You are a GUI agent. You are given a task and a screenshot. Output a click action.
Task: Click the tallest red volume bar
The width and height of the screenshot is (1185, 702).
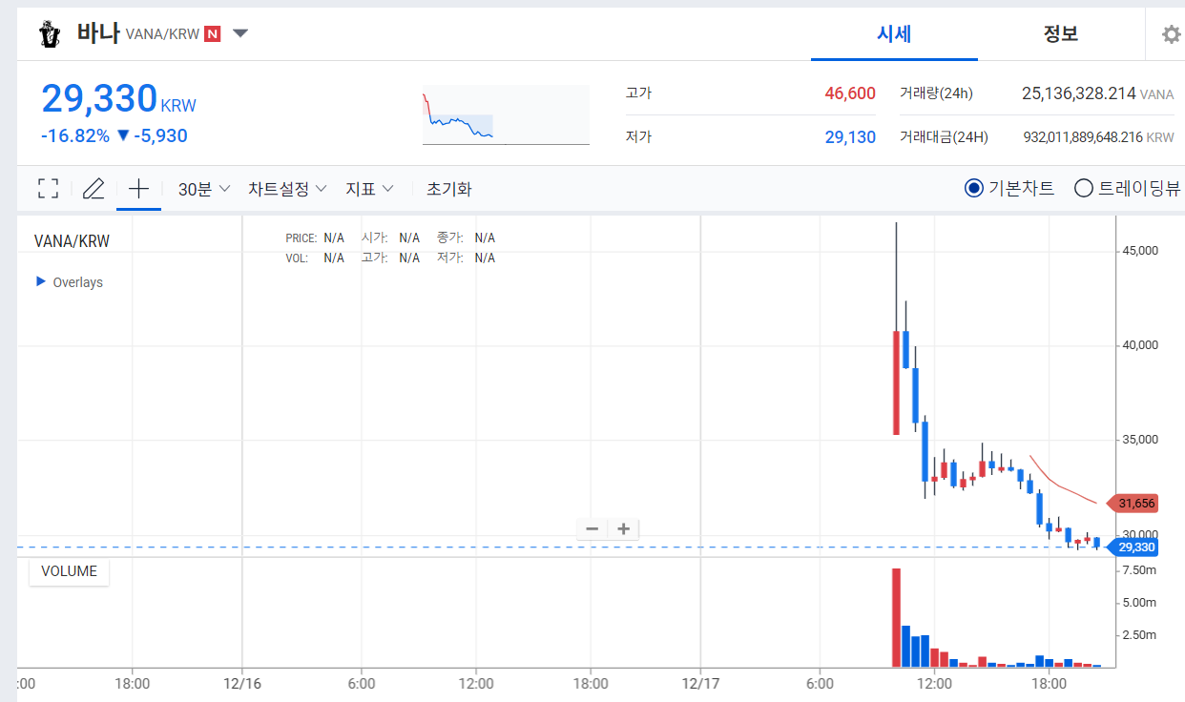896,618
